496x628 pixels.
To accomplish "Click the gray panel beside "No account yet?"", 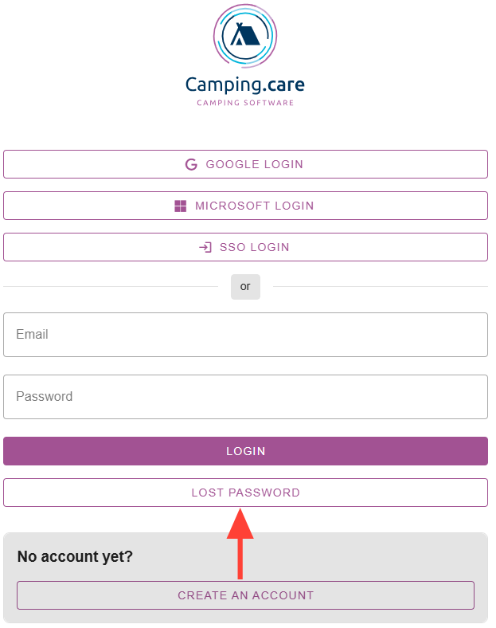I will (x=334, y=556).
